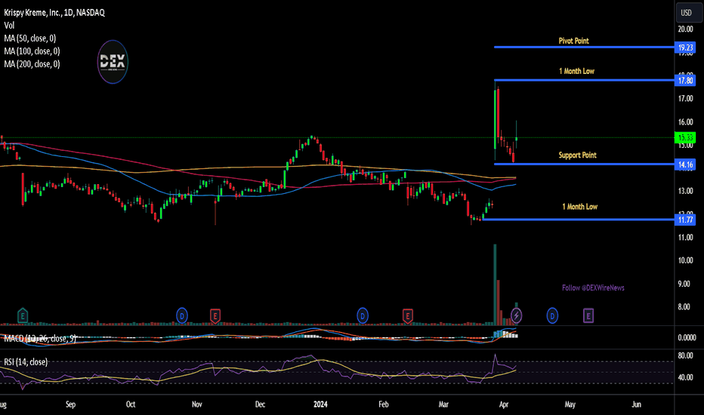
Task: Open the red earnings marker in early November
Action: pos(215,316)
